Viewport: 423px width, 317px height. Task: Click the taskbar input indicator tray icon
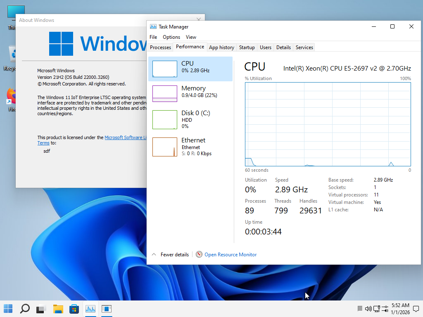click(x=360, y=308)
